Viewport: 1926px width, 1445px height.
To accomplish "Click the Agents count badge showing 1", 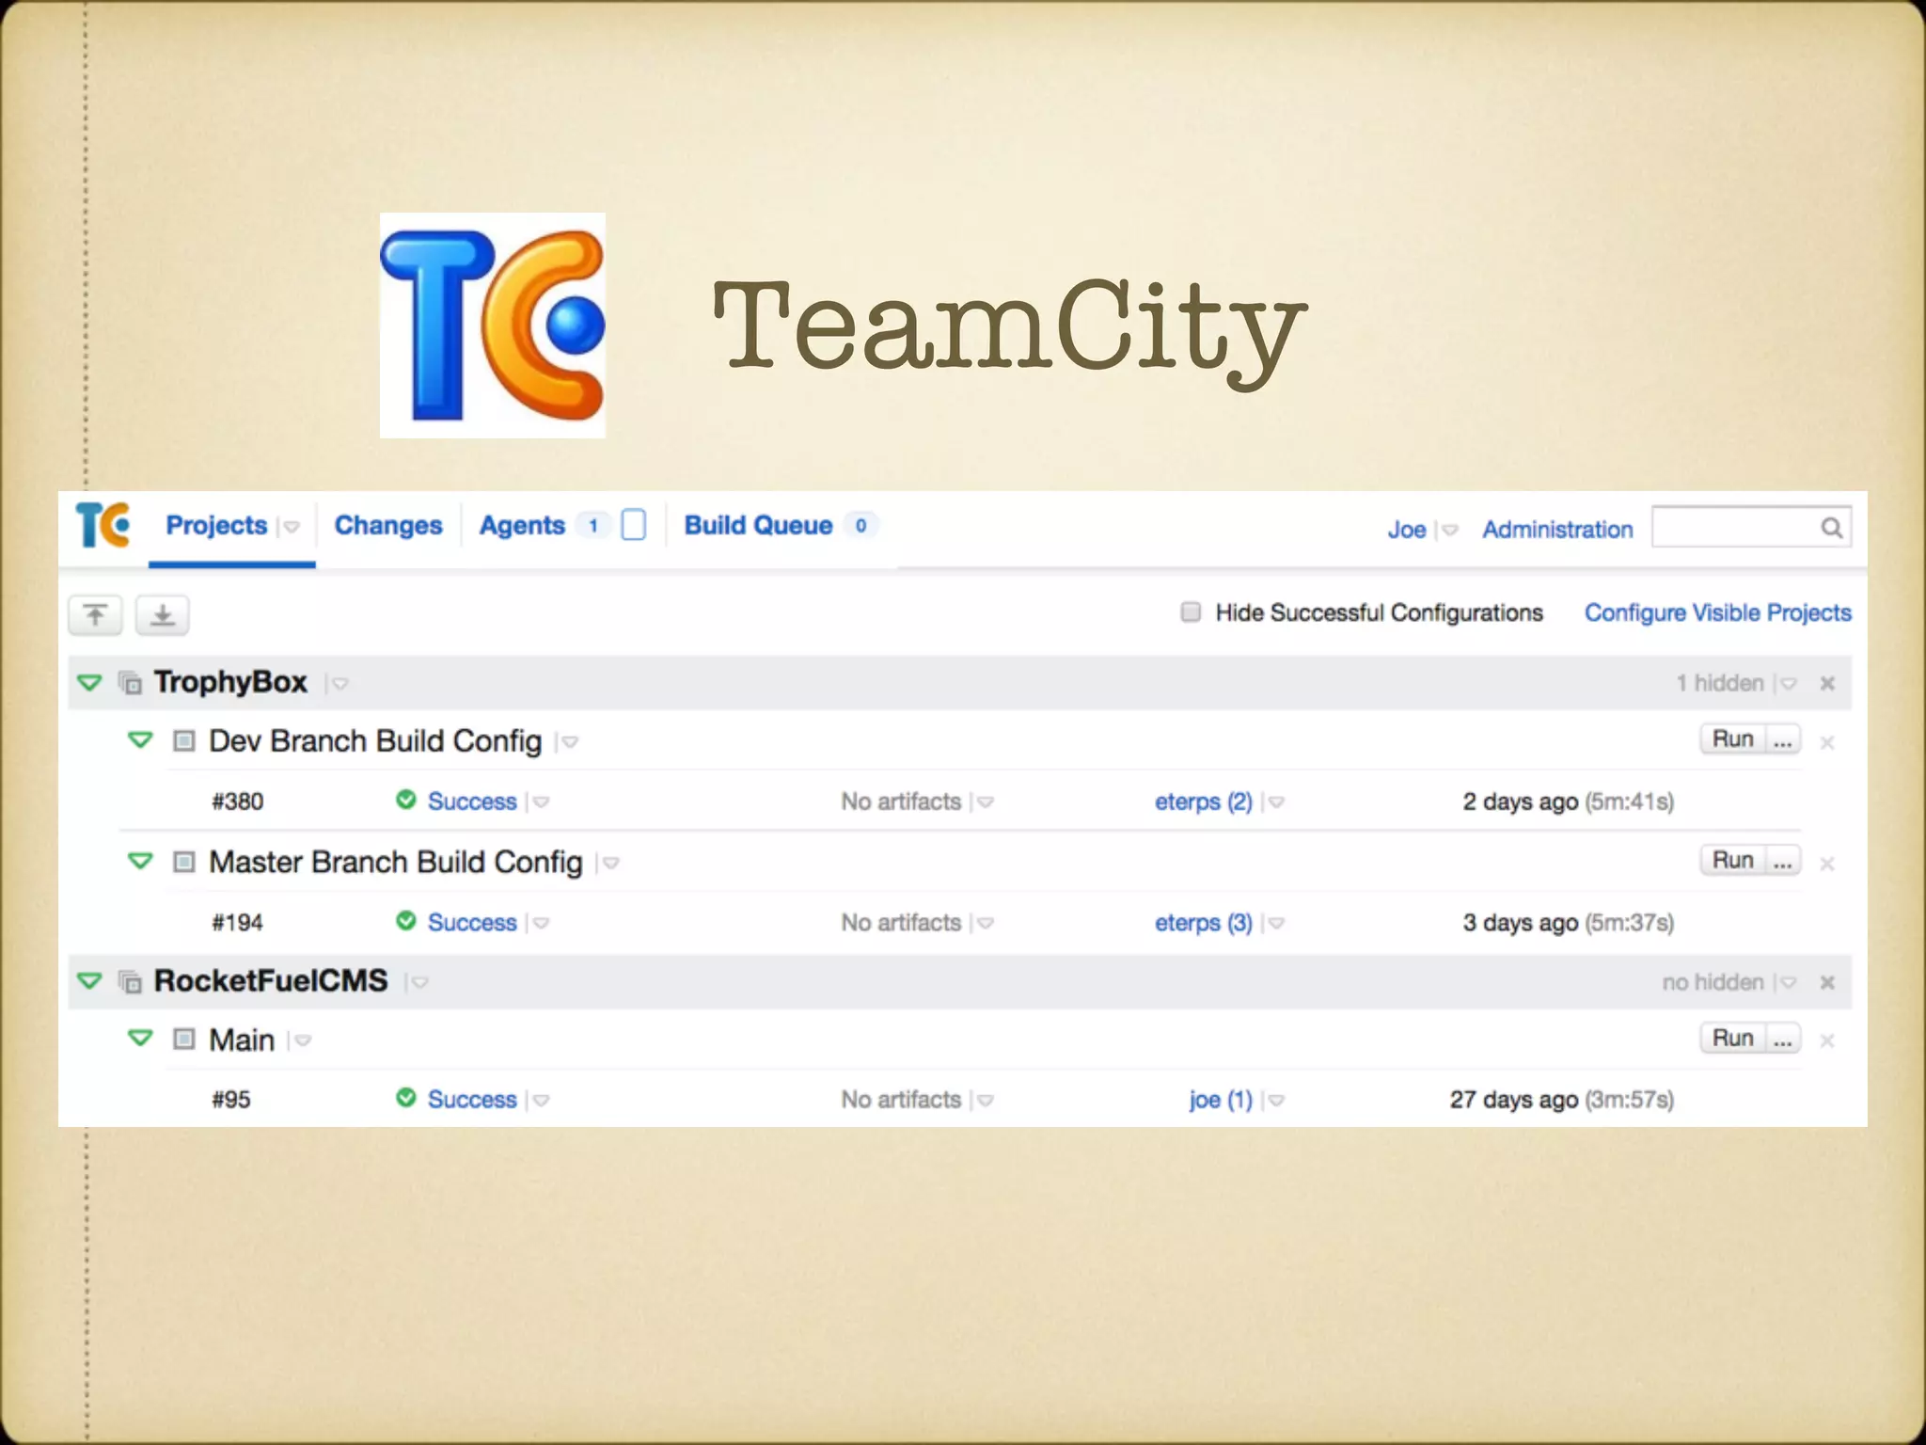I will (x=593, y=525).
